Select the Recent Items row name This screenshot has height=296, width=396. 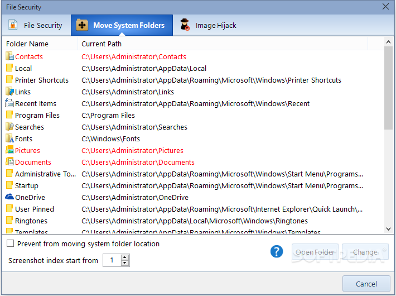(x=36, y=103)
